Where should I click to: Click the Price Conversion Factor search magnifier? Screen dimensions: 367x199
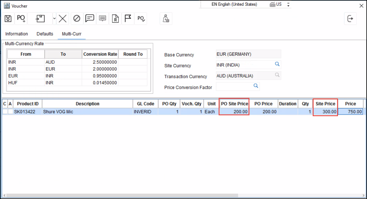pos(256,86)
